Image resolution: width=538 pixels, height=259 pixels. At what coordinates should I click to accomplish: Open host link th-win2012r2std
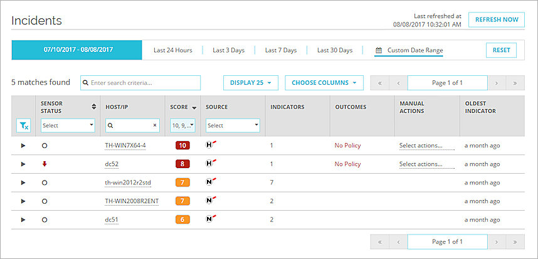click(x=128, y=183)
